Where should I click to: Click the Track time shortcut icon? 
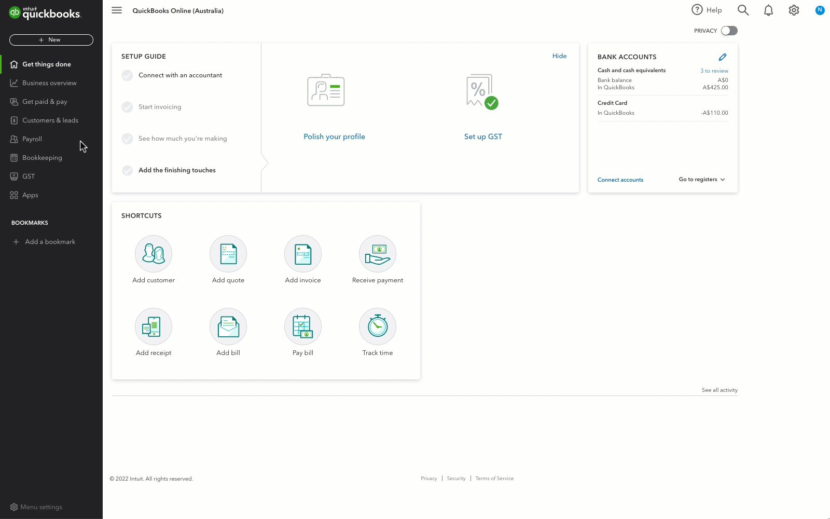click(x=378, y=326)
